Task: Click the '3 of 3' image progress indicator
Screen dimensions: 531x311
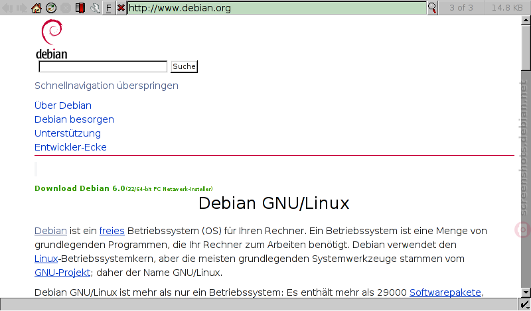Action: [x=461, y=8]
